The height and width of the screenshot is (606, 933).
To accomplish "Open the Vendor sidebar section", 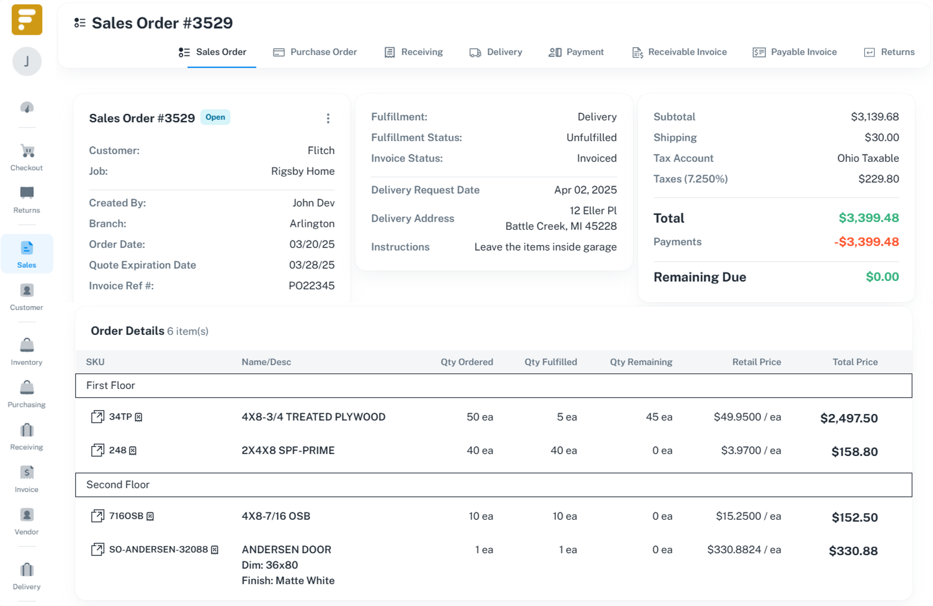I will click(26, 515).
